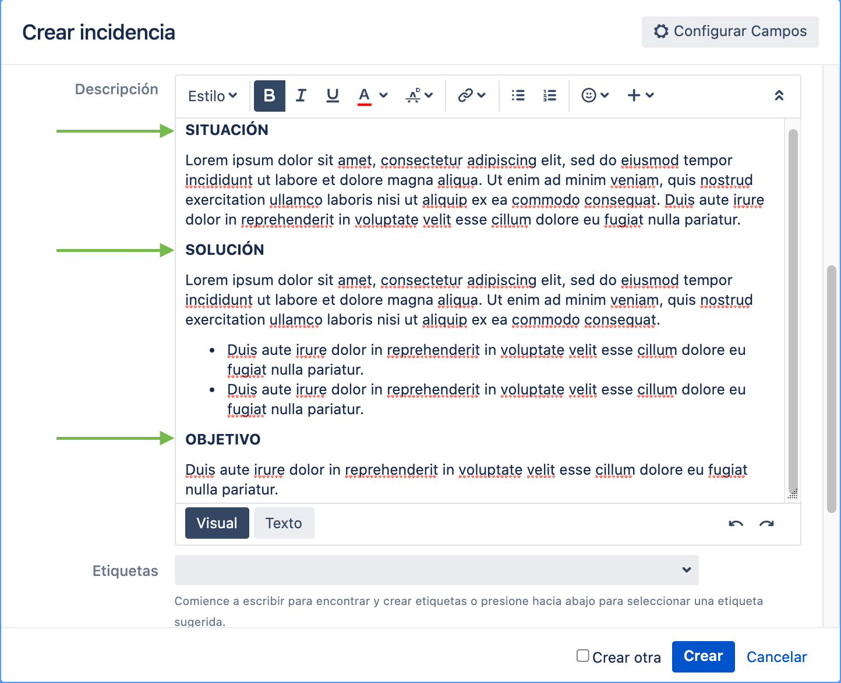Screen dimensions: 841x683
Task: Open the insert more content (+) dropdown
Action: [634, 95]
